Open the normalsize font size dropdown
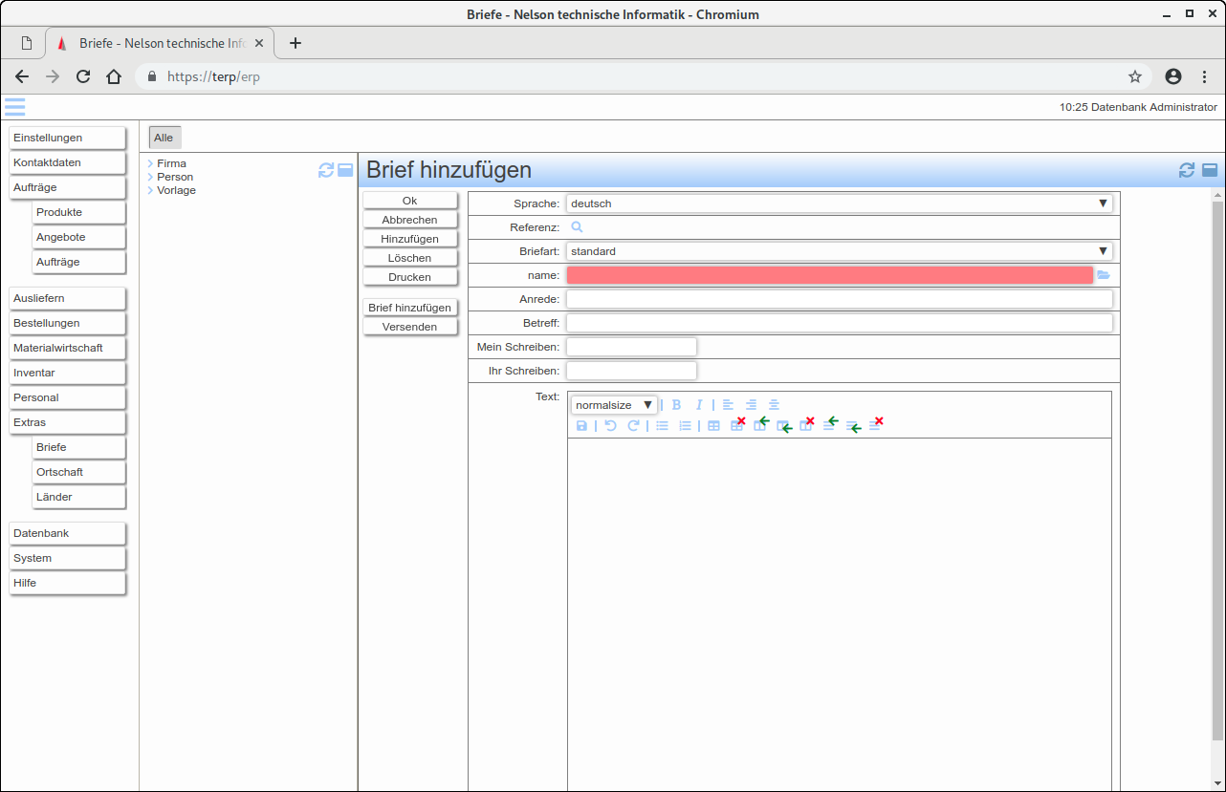The height and width of the screenshot is (792, 1226). click(x=614, y=405)
